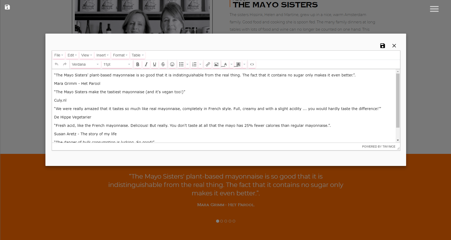Image resolution: width=451 pixels, height=240 pixels.
Task: Open the Verdana font family dropdown
Action: tap(85, 64)
